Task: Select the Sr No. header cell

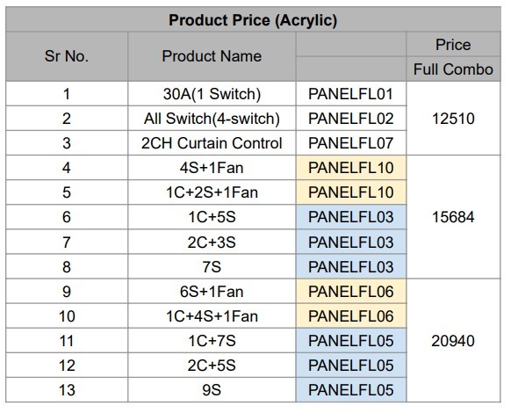Action: pyautogui.click(x=67, y=56)
